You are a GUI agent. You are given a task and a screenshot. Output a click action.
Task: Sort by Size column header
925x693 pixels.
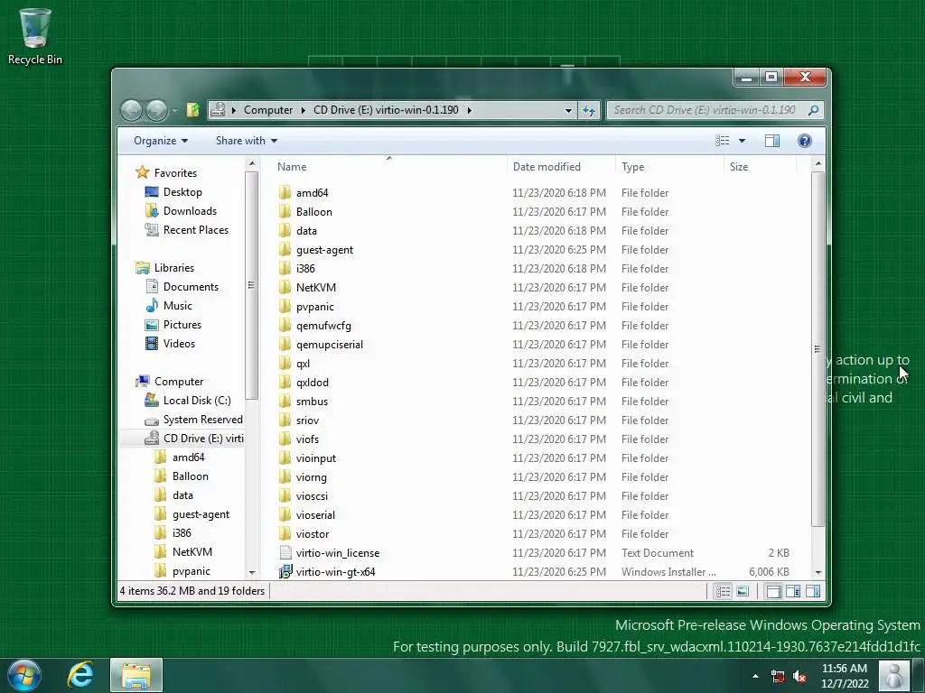[x=760, y=167]
